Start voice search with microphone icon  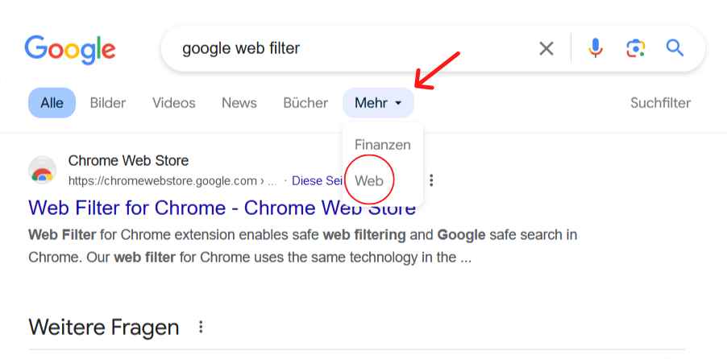(x=596, y=49)
